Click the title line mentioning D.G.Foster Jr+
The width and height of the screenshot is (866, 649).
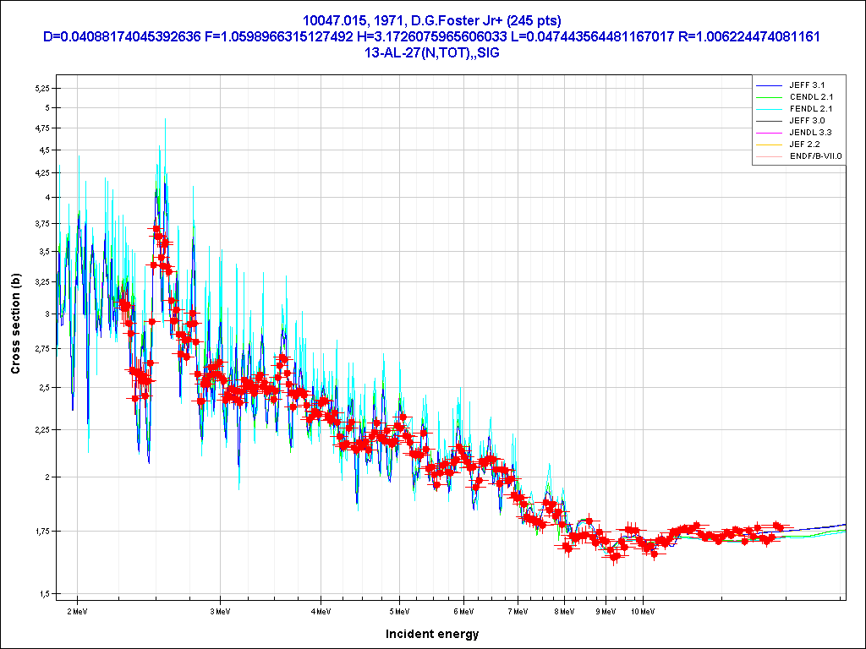[x=432, y=20]
